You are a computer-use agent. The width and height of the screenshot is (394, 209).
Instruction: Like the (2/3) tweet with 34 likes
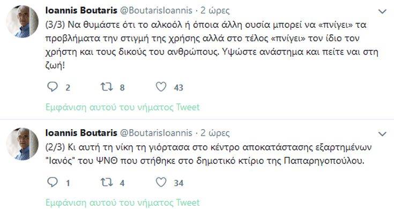161,182
